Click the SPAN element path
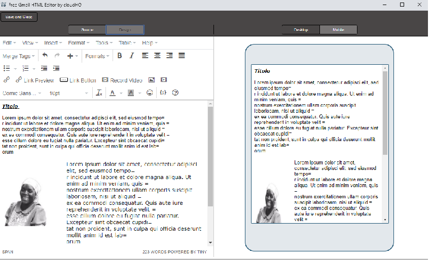431x260 pixels. click(x=8, y=252)
